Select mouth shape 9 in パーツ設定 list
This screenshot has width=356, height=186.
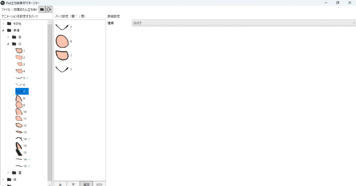63,41
